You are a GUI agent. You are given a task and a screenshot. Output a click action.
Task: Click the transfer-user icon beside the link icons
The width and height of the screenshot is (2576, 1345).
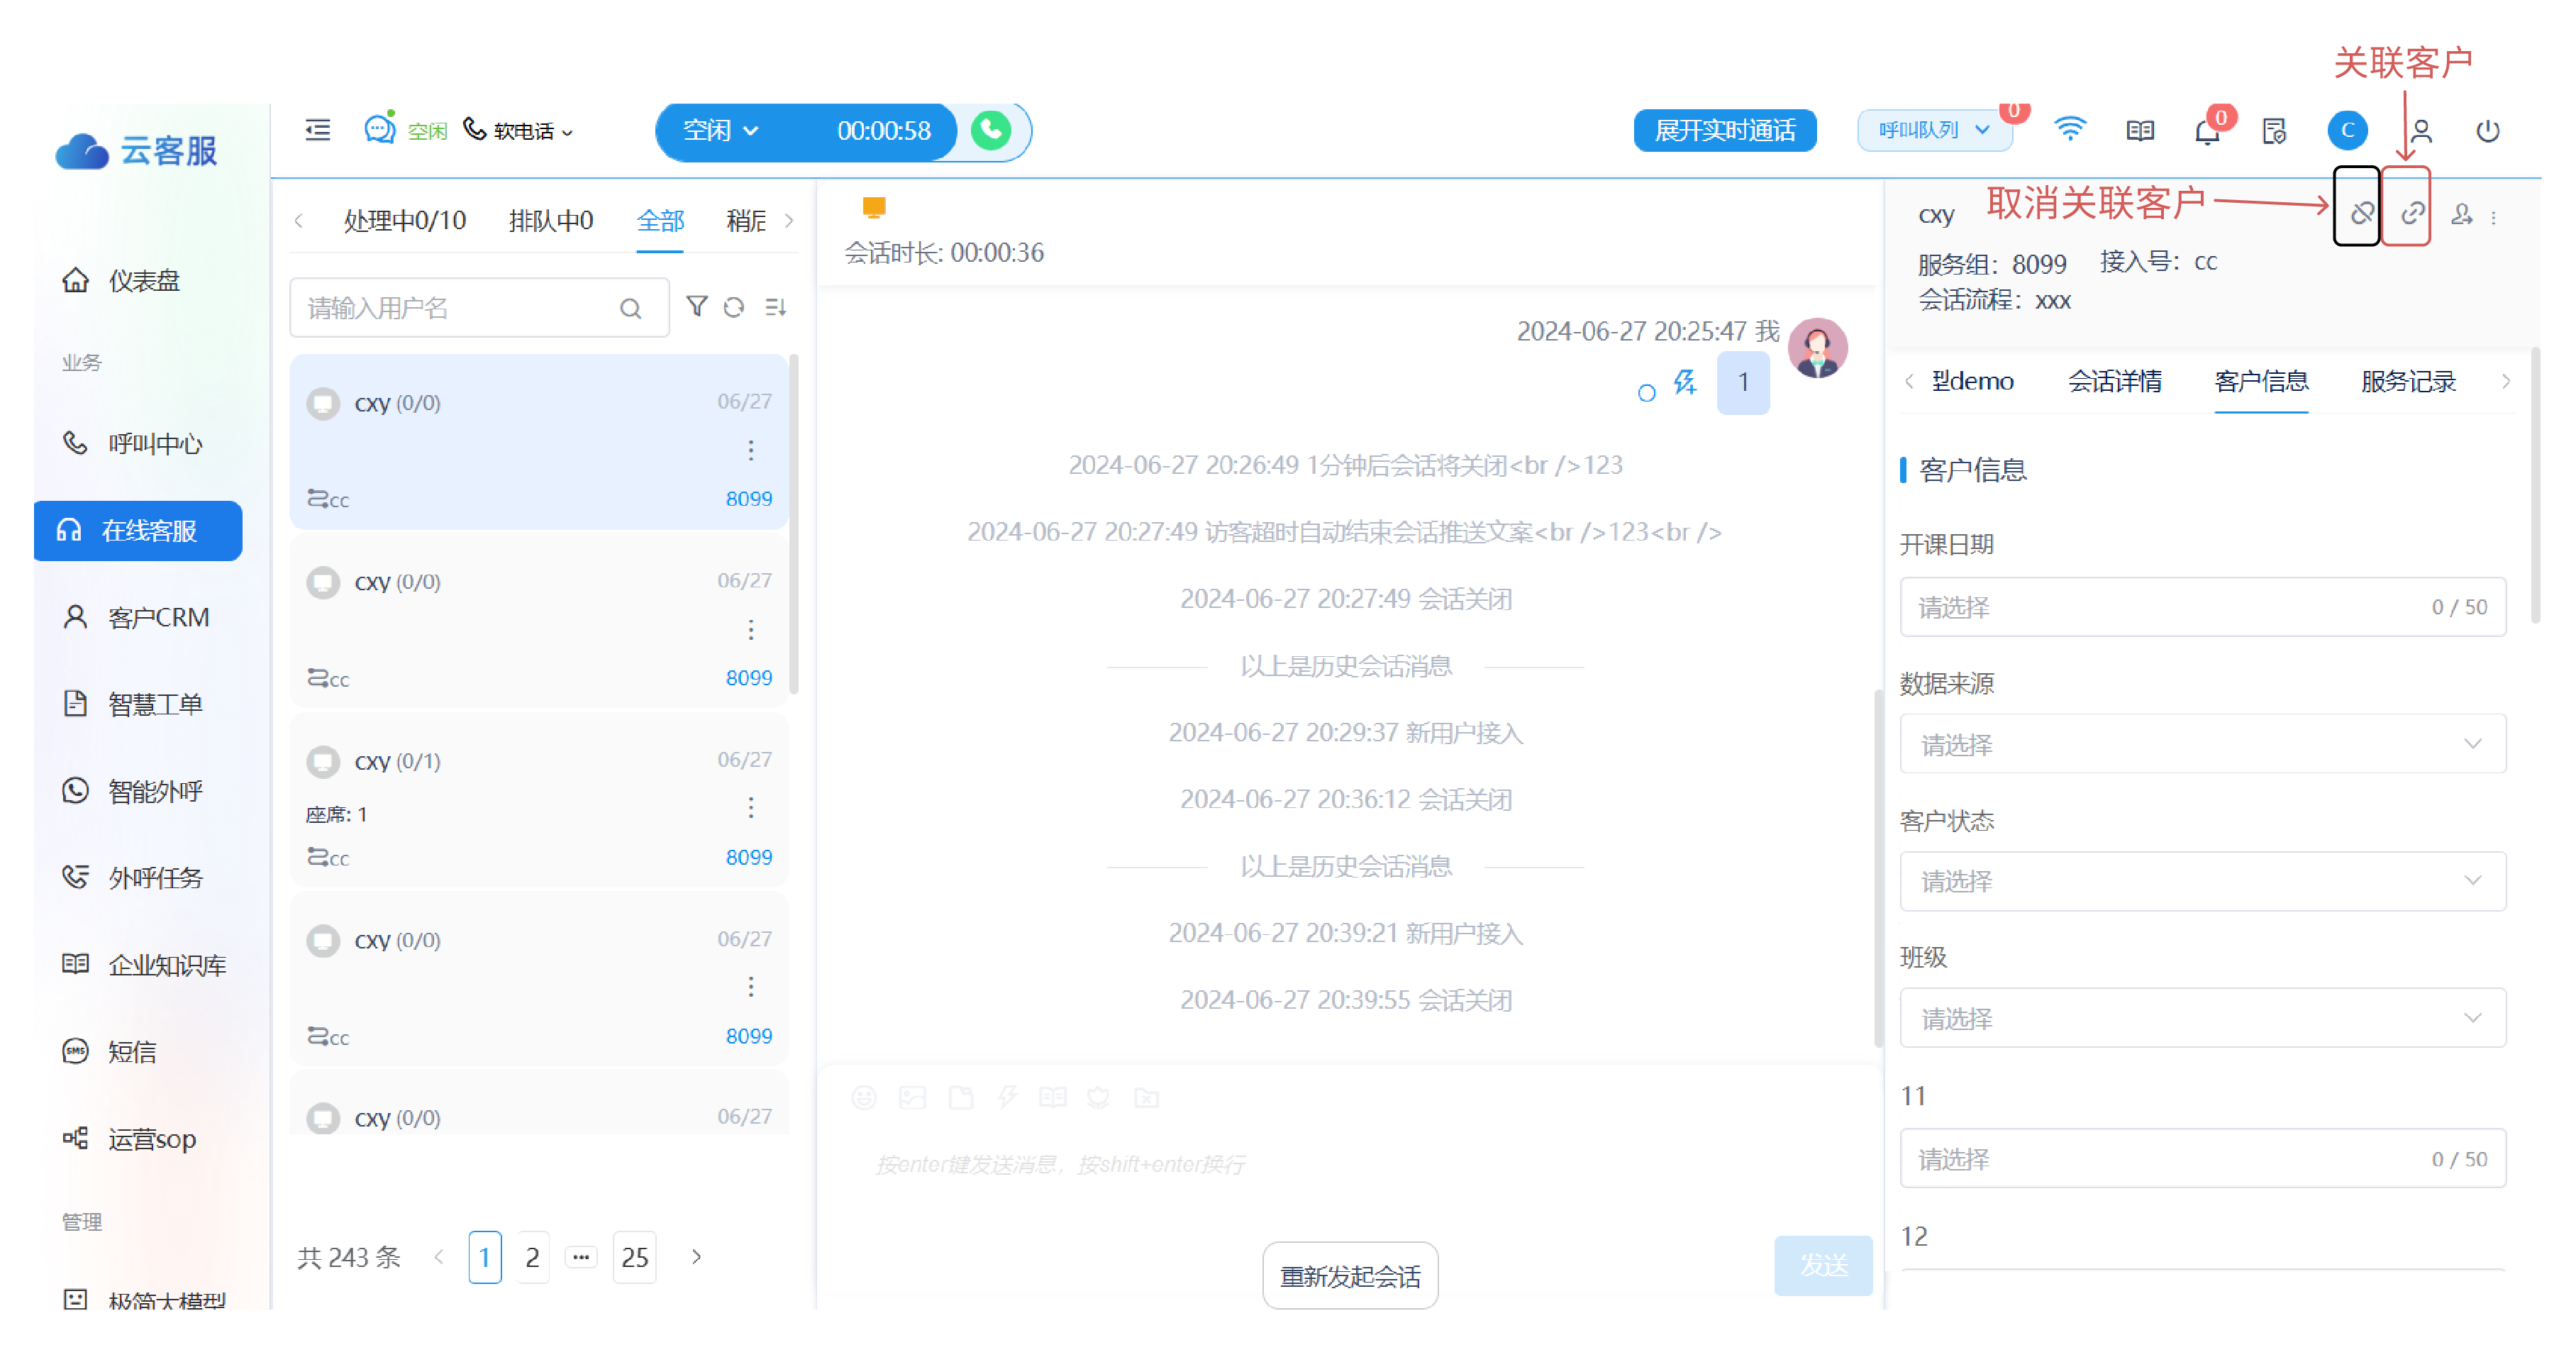pos(2461,214)
